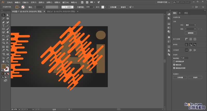The width and height of the screenshot is (207, 111).
Task: Pick the Column Graph tool
Action: click(8, 54)
